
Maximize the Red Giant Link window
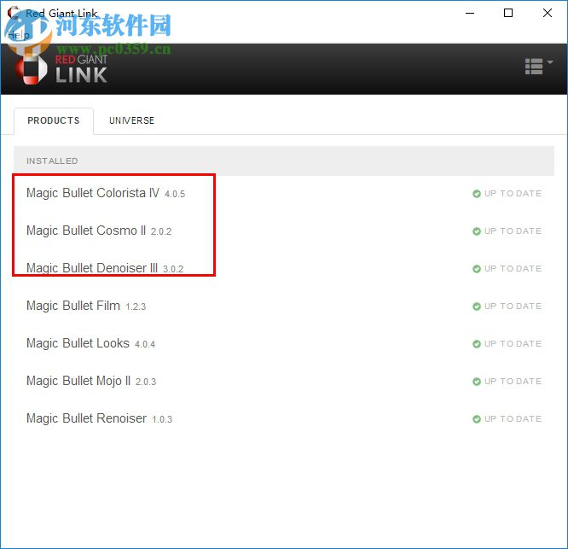pos(508,13)
